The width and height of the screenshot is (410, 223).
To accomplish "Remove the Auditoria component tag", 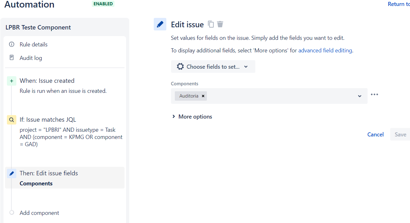I will 203,96.
